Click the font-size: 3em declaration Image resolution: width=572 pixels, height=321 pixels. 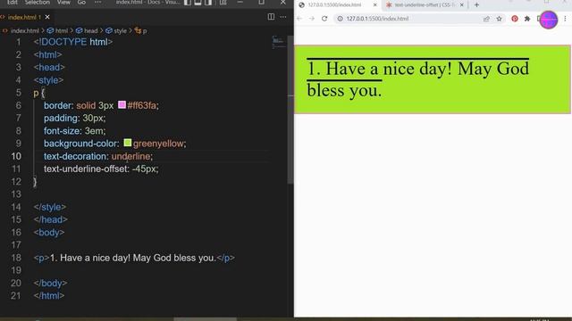tap(75, 131)
